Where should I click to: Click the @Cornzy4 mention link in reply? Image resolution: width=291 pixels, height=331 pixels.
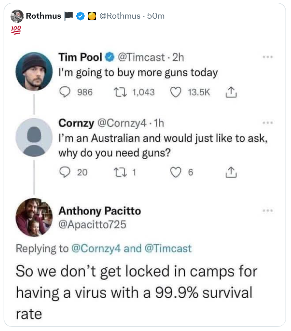(95, 248)
